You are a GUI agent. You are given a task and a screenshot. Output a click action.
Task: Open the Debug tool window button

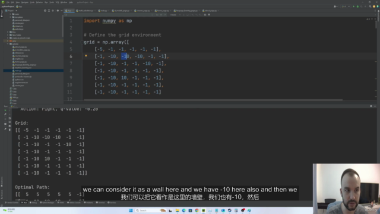33,203
